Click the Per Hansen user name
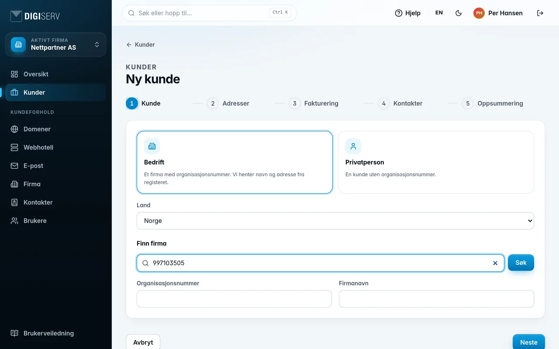 (x=505, y=13)
